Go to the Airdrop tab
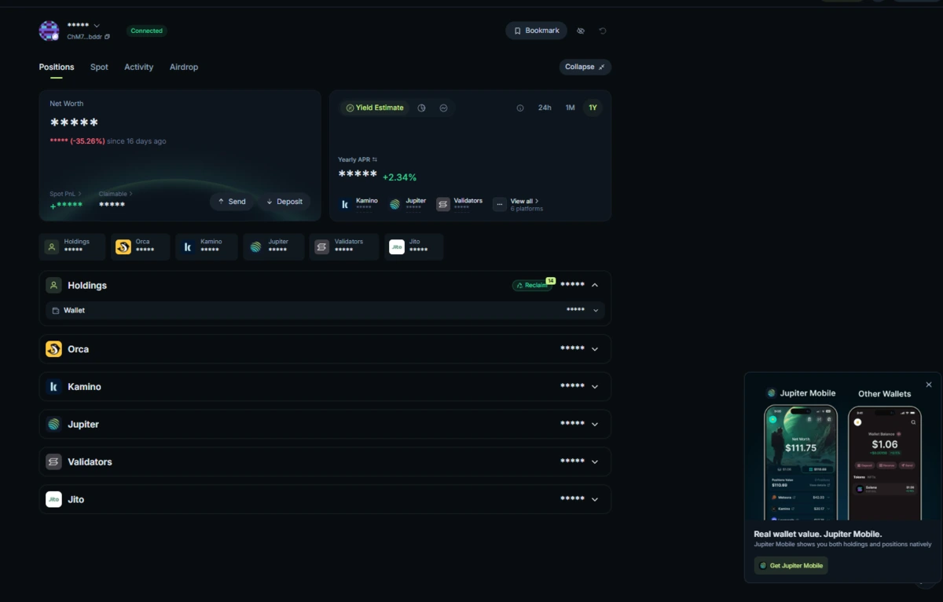 click(x=184, y=67)
